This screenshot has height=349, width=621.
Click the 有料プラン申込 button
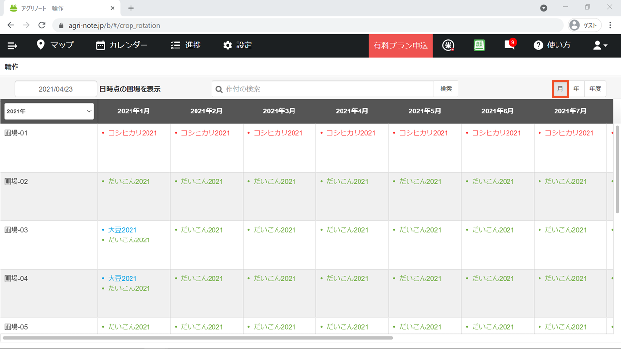click(400, 46)
